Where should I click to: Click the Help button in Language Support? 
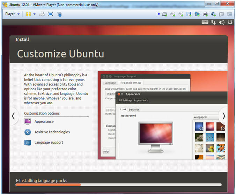point(106,152)
